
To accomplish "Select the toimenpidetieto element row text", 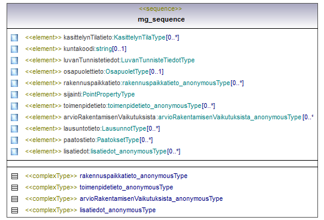I will 120,106.
